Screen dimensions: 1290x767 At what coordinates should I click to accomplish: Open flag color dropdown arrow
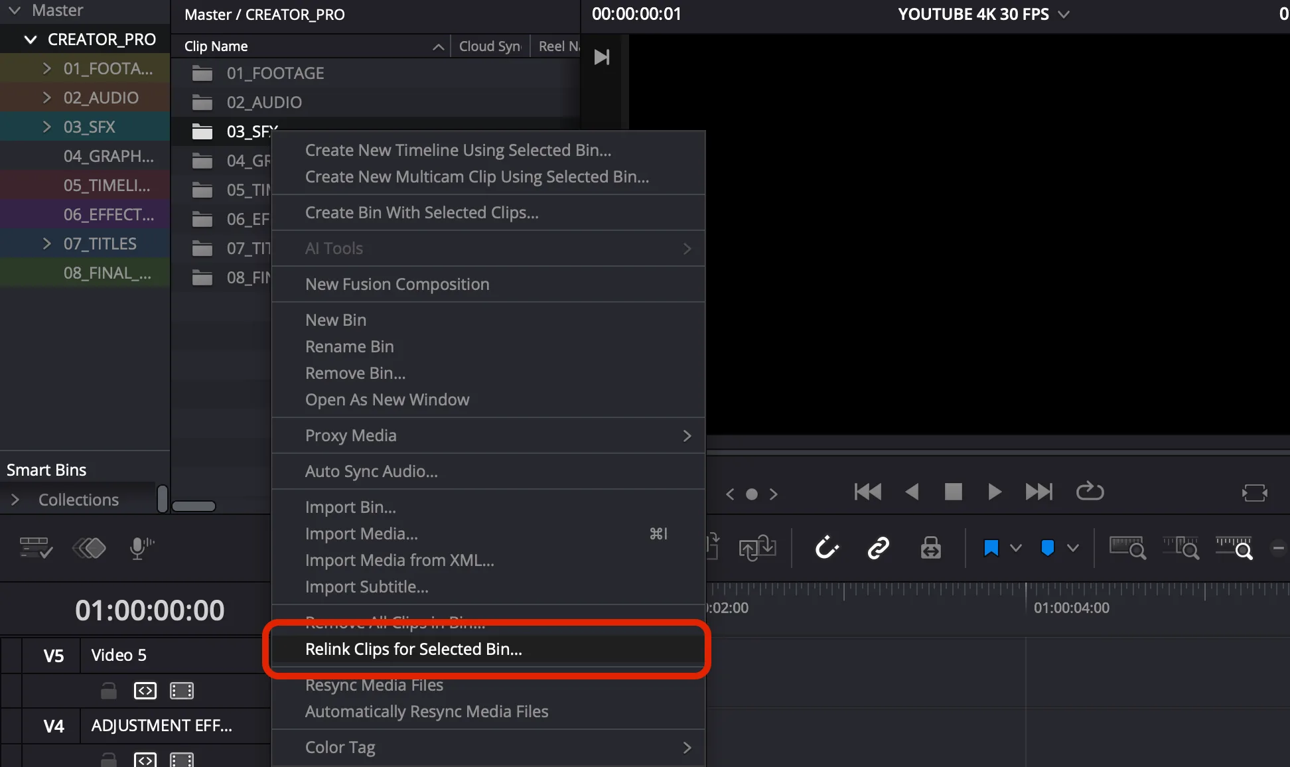tap(1015, 548)
